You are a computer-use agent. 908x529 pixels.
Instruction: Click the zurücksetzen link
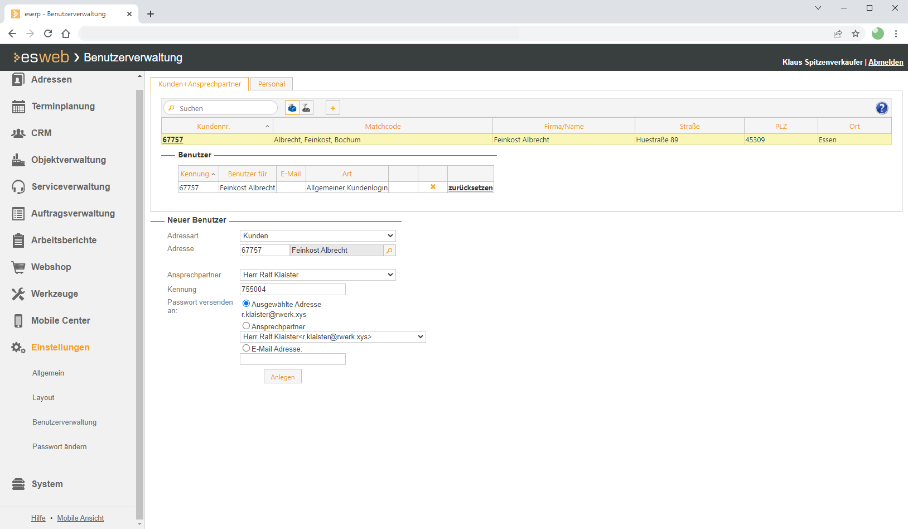point(470,188)
